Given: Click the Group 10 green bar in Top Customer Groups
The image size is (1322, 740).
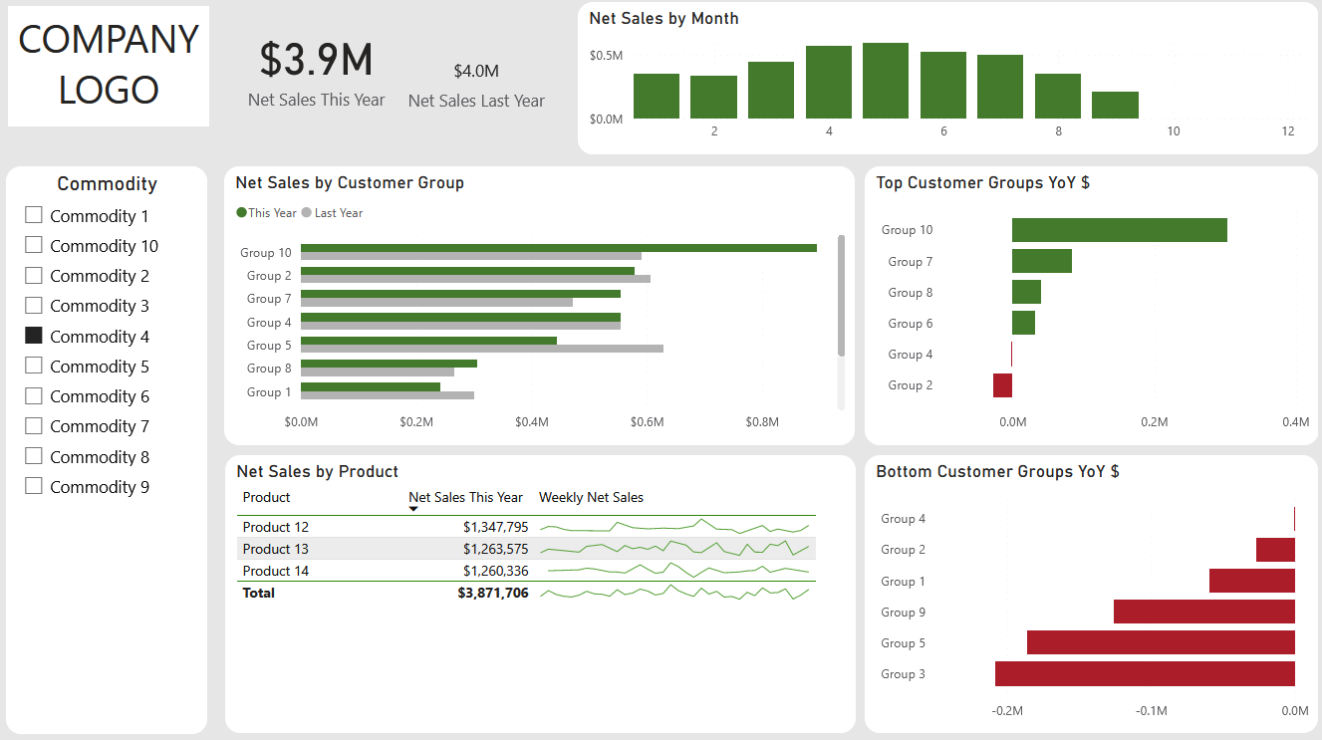Looking at the screenshot, I should (x=1120, y=230).
